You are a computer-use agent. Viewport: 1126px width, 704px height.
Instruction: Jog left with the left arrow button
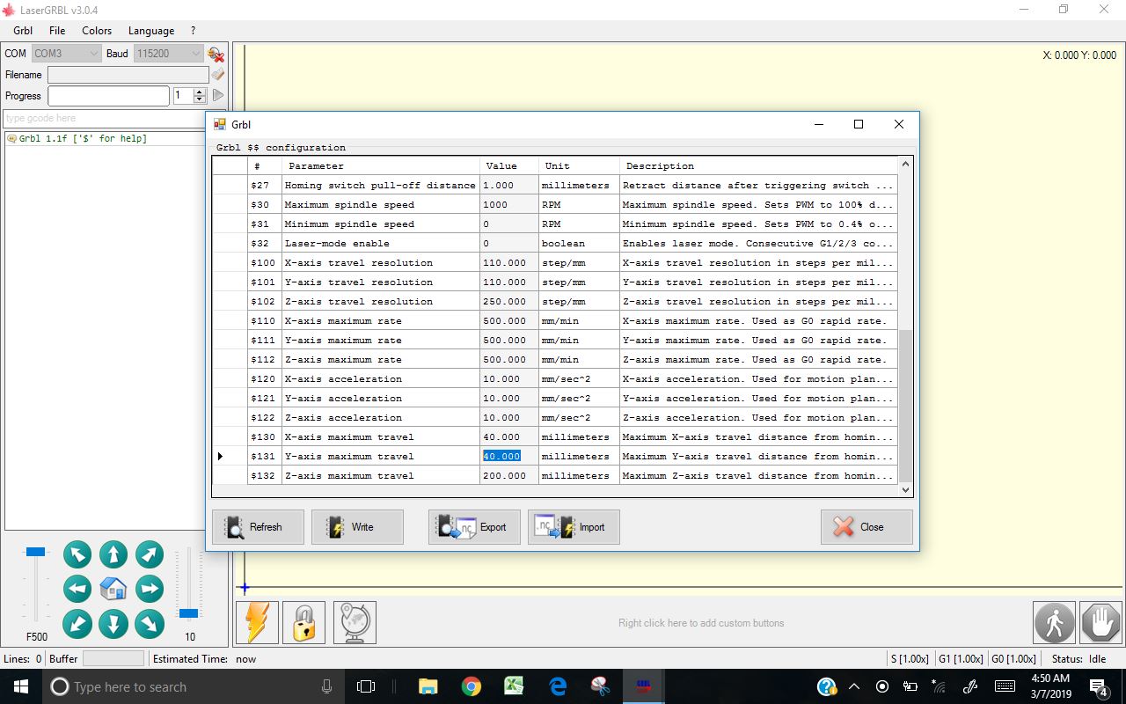pyautogui.click(x=77, y=589)
